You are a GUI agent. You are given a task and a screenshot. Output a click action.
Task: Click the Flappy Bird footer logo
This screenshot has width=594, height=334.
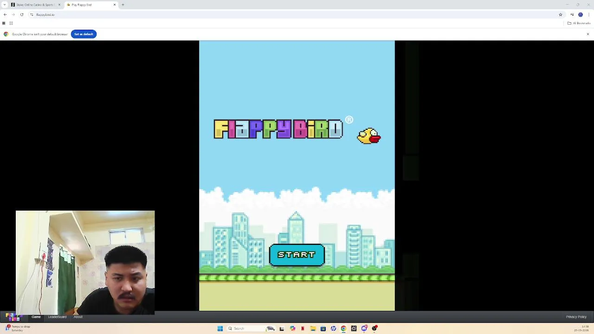click(13, 317)
